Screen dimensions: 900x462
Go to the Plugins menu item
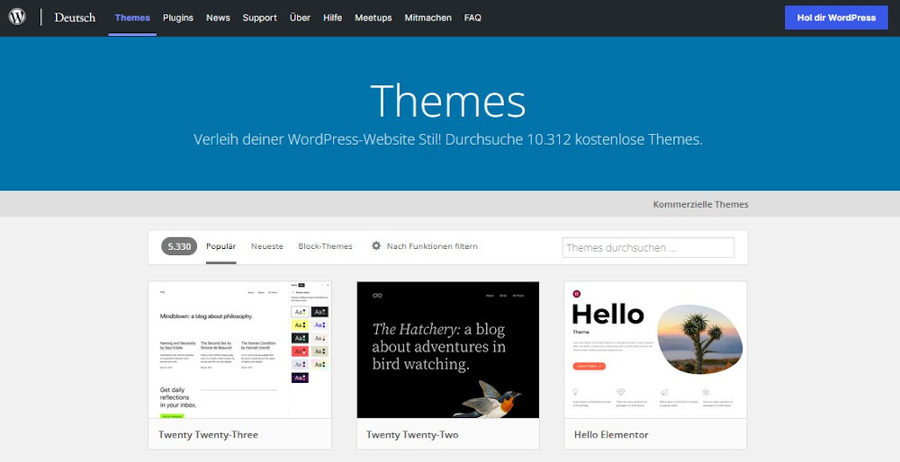point(178,18)
